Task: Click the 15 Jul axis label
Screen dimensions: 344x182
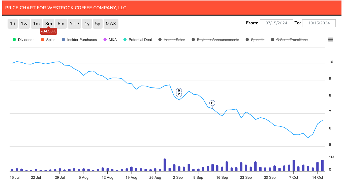Action: (14, 177)
